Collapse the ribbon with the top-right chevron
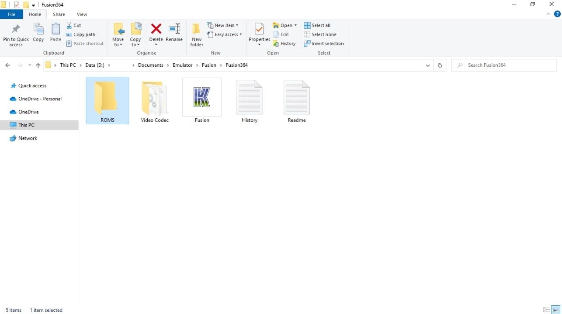Viewport: 562px width, 314px height. coord(548,14)
